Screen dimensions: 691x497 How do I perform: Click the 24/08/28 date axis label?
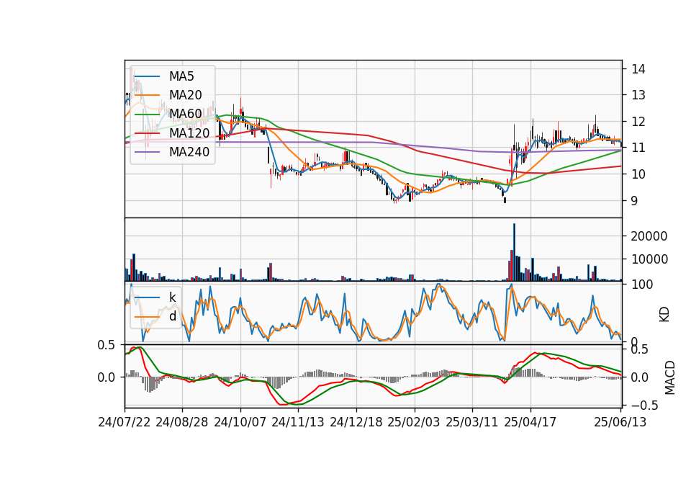pos(182,422)
